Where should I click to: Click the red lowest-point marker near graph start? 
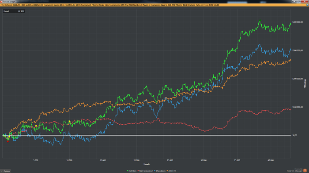(x=8, y=141)
